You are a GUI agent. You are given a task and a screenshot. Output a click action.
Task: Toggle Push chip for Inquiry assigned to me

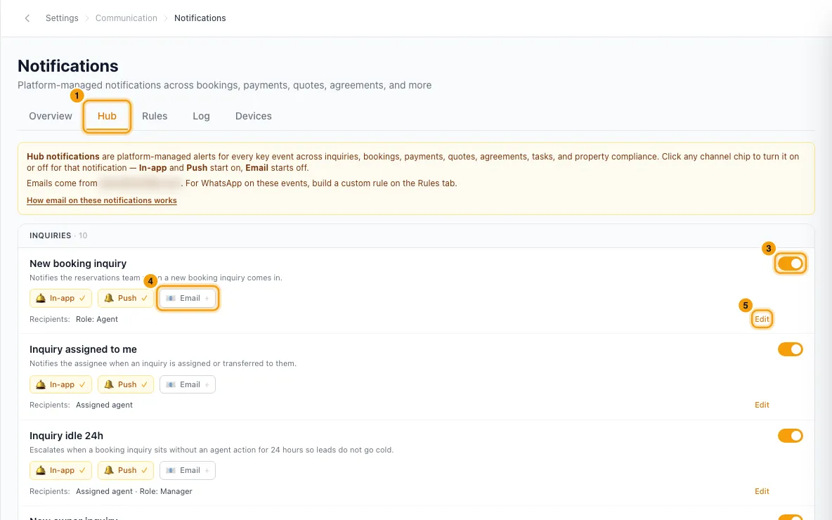pos(125,384)
